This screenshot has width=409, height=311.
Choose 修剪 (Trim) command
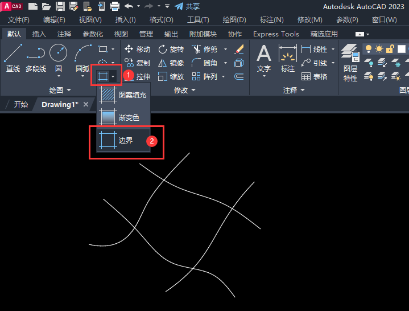(205, 49)
